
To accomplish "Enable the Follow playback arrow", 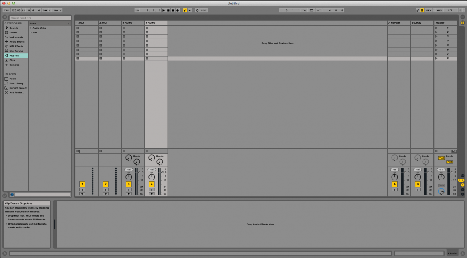I will [137, 10].
